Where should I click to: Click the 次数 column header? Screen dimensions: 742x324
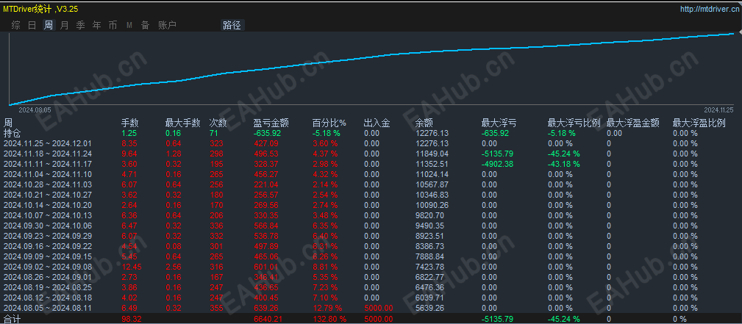(x=218, y=123)
